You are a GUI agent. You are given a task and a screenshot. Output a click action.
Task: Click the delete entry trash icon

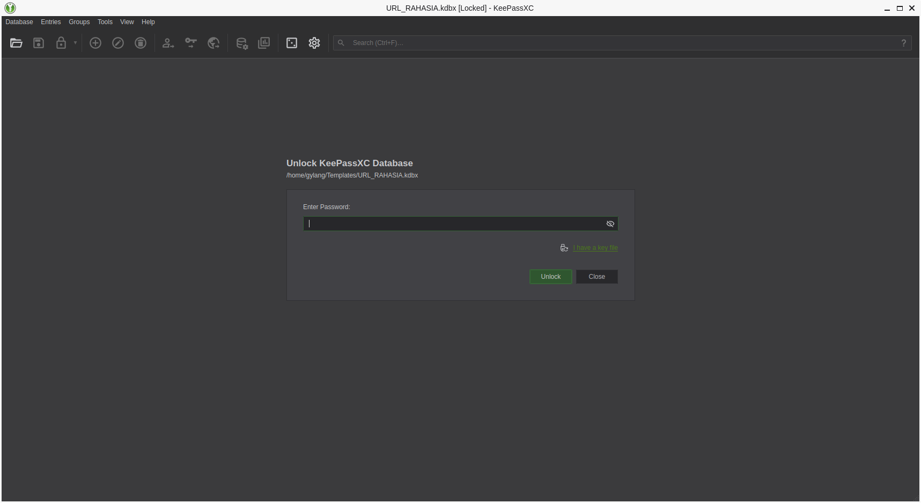(x=140, y=43)
